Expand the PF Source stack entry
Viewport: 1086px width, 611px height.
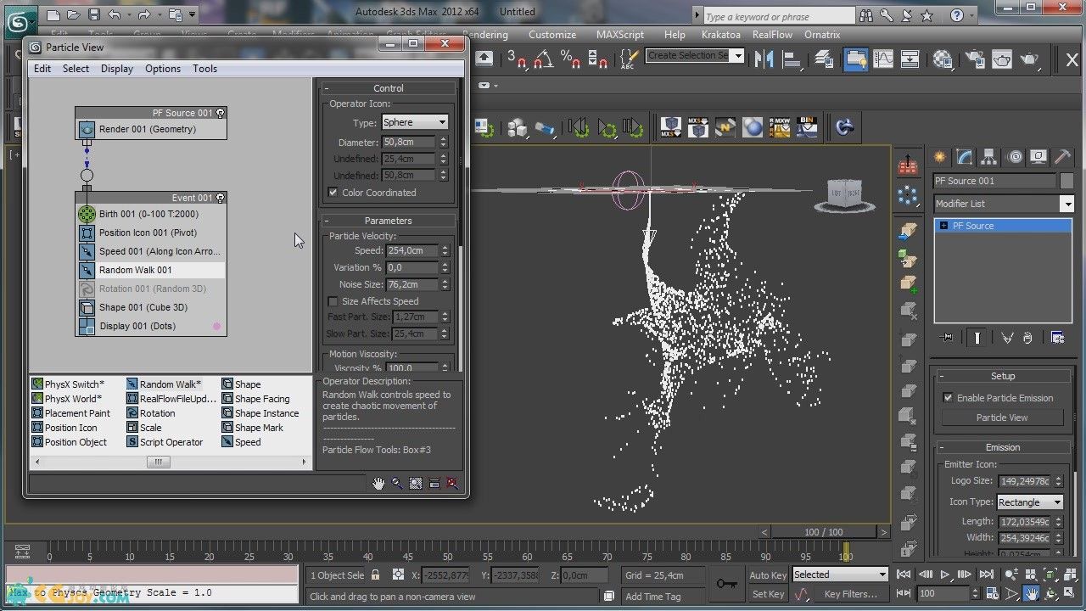943,226
